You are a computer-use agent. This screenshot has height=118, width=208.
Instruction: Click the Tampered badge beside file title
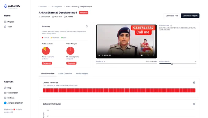pyautogui.click(x=84, y=13)
